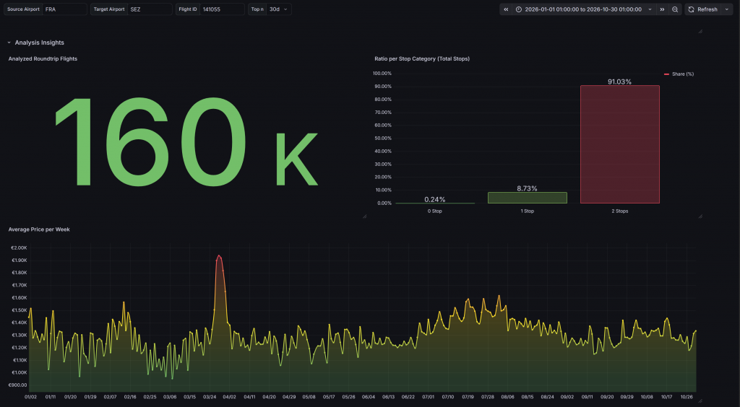Click the Source Airport FRA field
The image size is (740, 407).
tap(64, 9)
